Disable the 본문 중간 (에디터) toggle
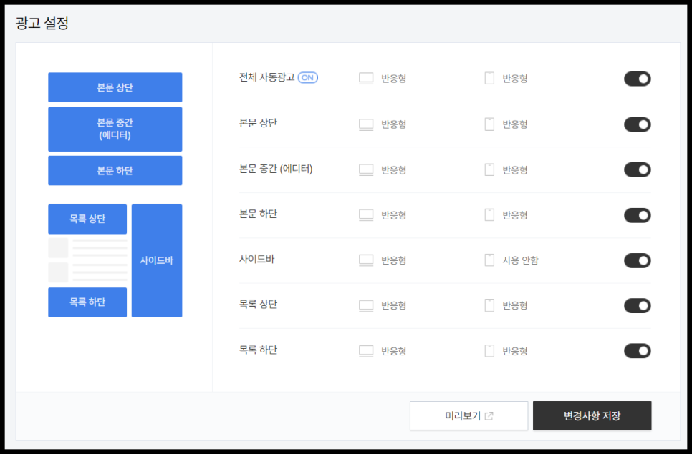692x454 pixels. point(637,169)
